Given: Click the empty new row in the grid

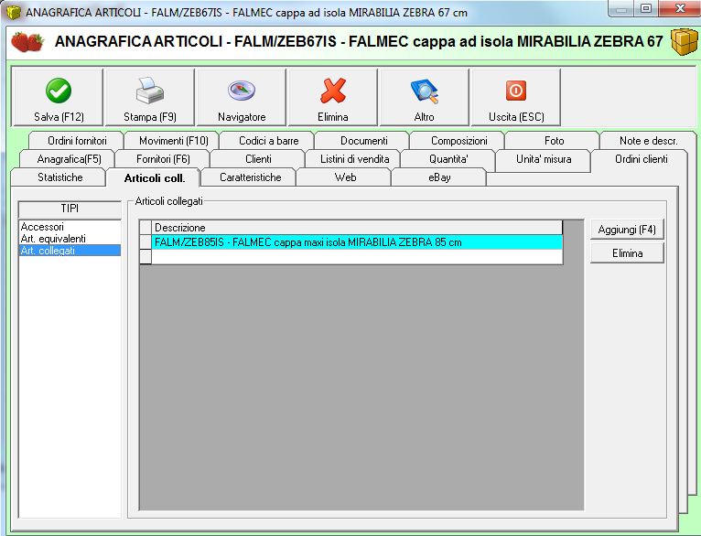Looking at the screenshot, I should coord(357,256).
